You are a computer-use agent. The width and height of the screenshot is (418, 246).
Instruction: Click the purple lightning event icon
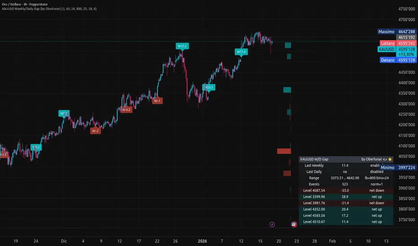click(272, 225)
